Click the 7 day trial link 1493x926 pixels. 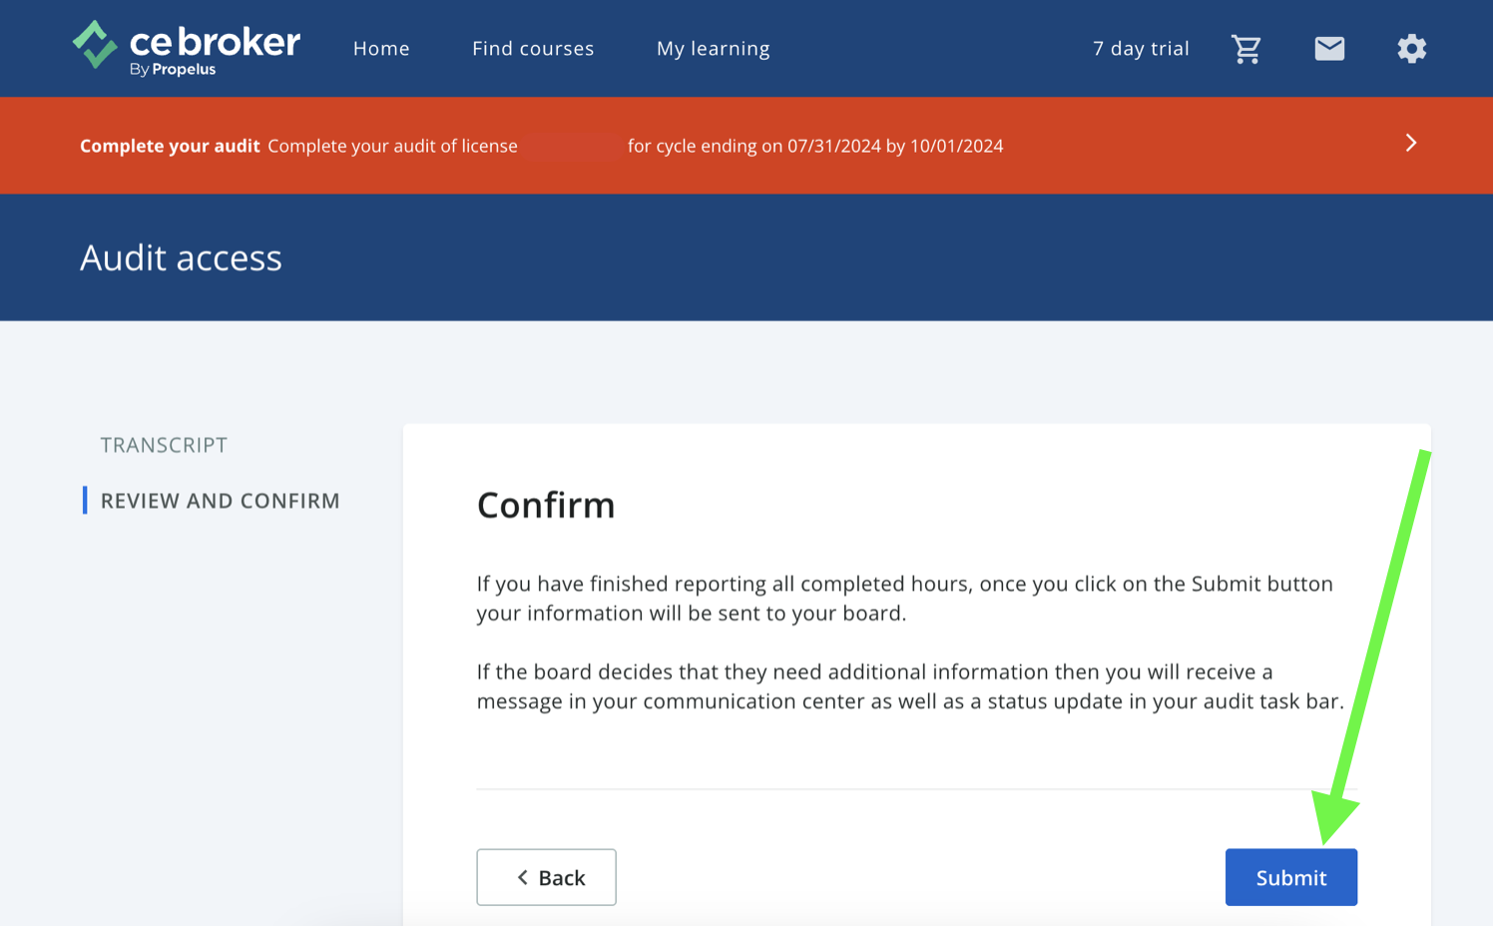pos(1141,49)
